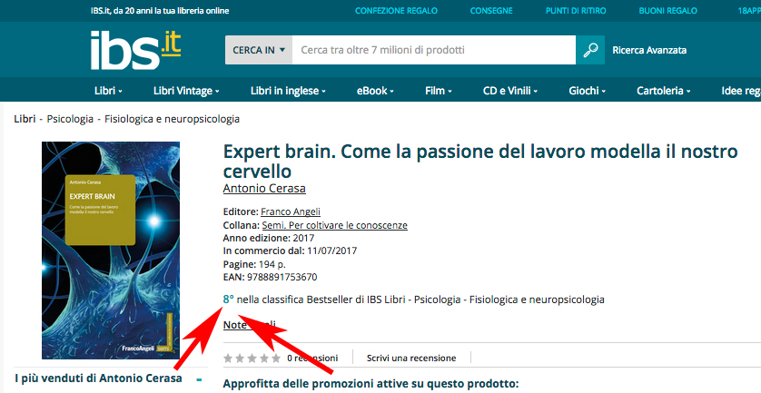Click the Anno edizione 2017 text
This screenshot has height=393, width=761.
(269, 238)
